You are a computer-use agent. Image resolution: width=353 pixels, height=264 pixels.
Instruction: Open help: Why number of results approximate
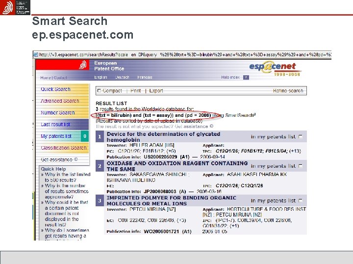click(67, 191)
